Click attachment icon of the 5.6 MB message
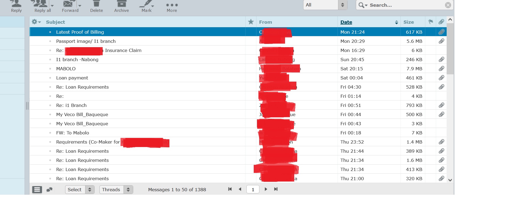Viewport: 515px width, 209px height. pos(441,41)
